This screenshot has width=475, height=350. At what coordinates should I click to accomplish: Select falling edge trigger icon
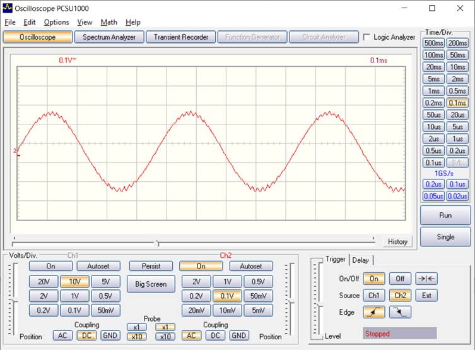pyautogui.click(x=400, y=311)
